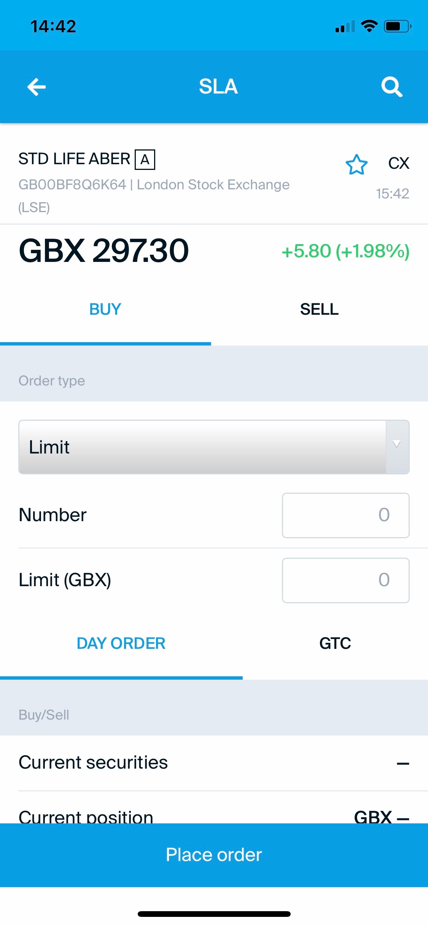Tap the Wi-Fi status icon
The image size is (428, 926).
[x=369, y=26]
